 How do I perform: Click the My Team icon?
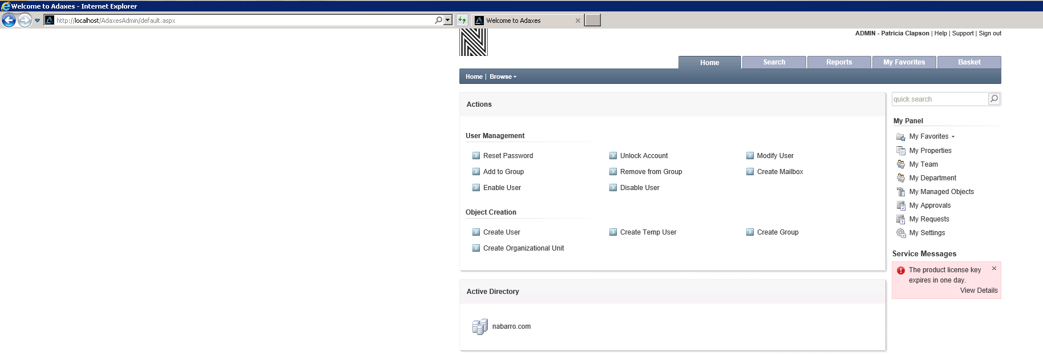pos(901,164)
